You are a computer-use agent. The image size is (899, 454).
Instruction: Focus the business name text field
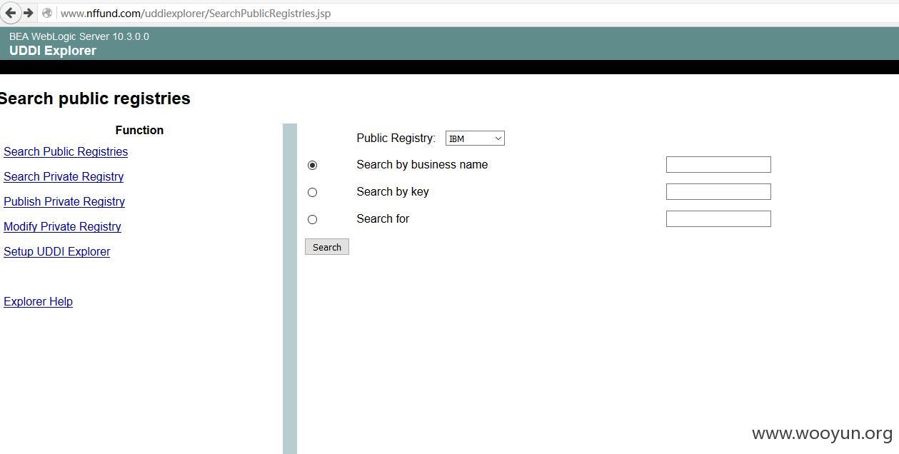click(x=718, y=164)
